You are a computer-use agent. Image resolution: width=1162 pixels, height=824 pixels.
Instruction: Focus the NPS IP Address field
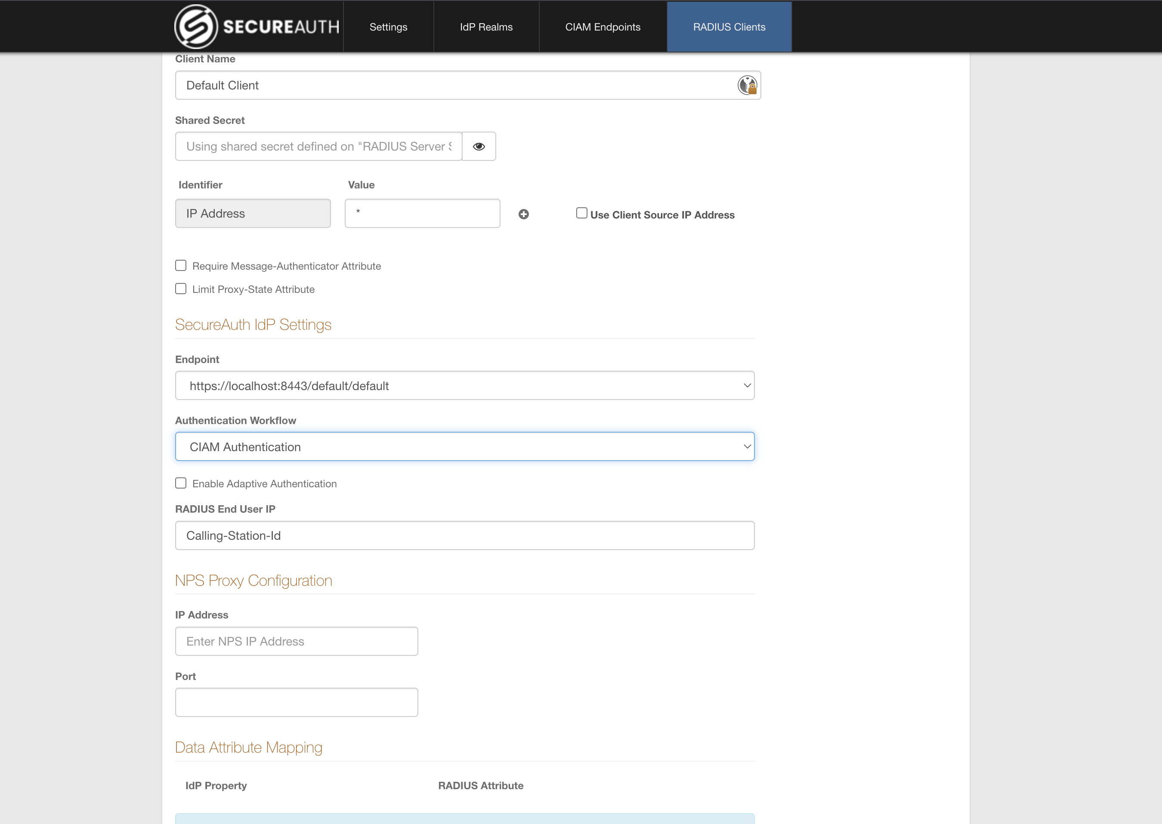297,641
